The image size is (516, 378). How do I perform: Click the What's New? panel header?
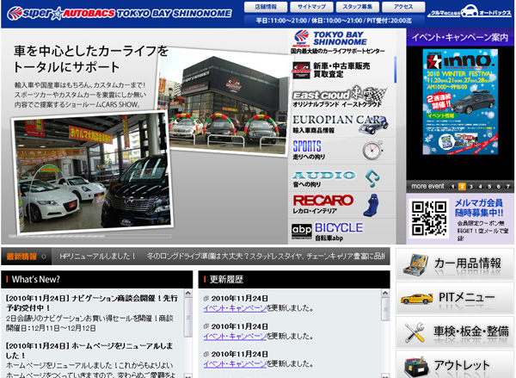(97, 280)
